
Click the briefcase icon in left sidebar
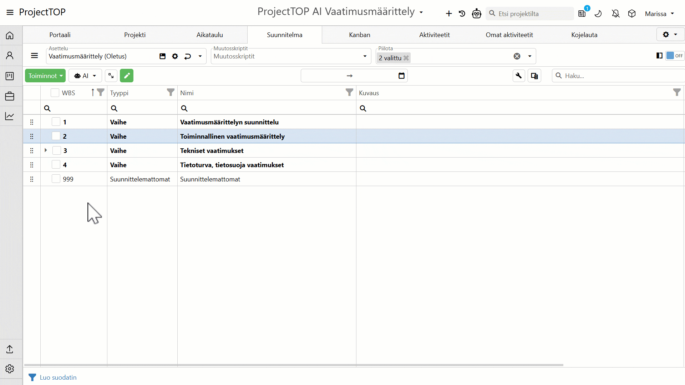coord(10,96)
